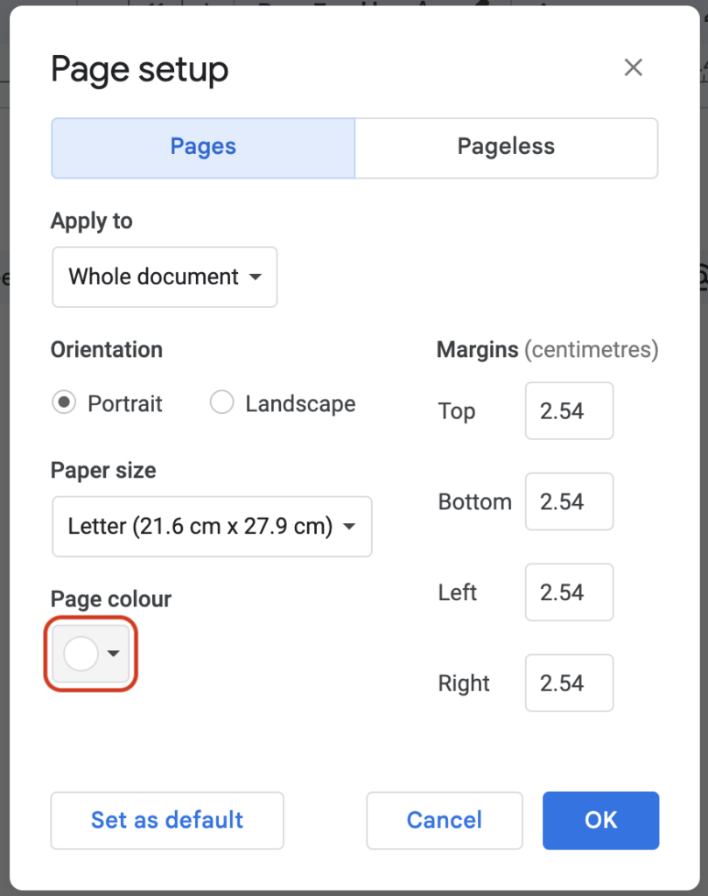Cancel the Page setup changes
The height and width of the screenshot is (896, 708).
(444, 820)
